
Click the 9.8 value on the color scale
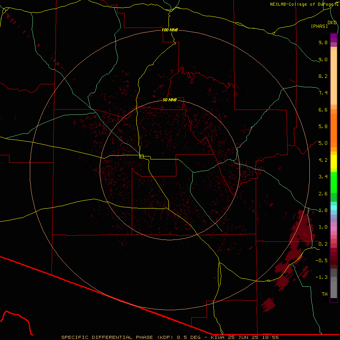pos(323,42)
